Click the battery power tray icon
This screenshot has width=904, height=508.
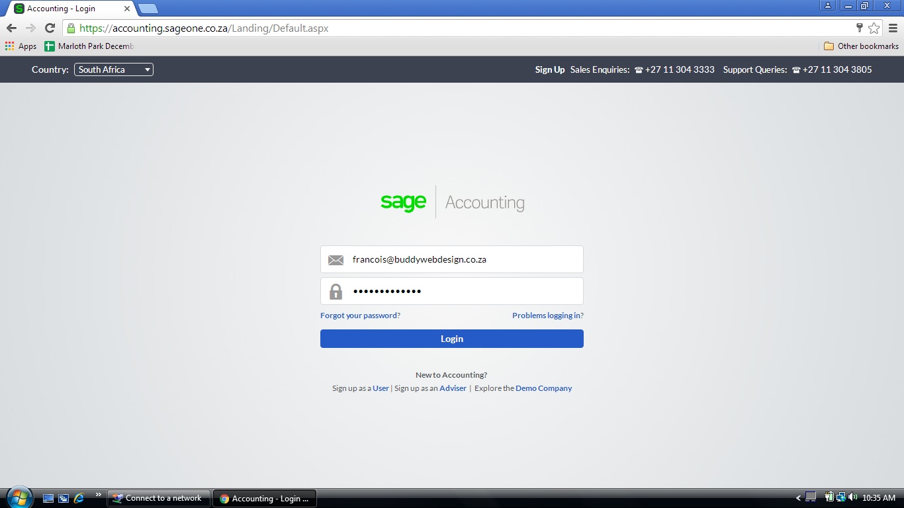point(829,497)
